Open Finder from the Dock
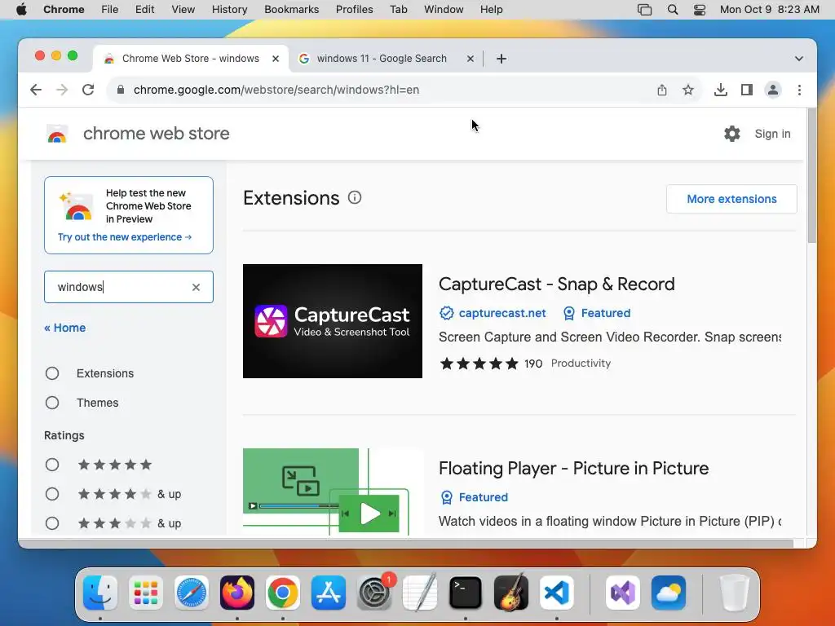The width and height of the screenshot is (835, 626). tap(100, 593)
